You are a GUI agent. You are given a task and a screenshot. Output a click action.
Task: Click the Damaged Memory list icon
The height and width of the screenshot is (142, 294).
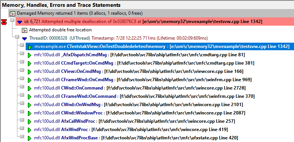(x=12, y=14)
